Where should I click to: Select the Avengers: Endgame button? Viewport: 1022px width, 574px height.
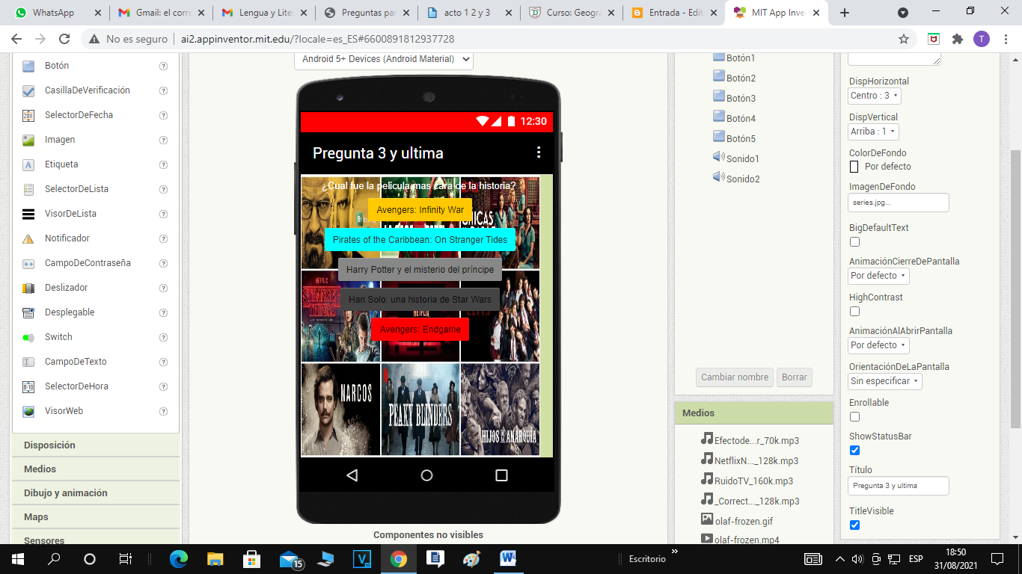420,330
